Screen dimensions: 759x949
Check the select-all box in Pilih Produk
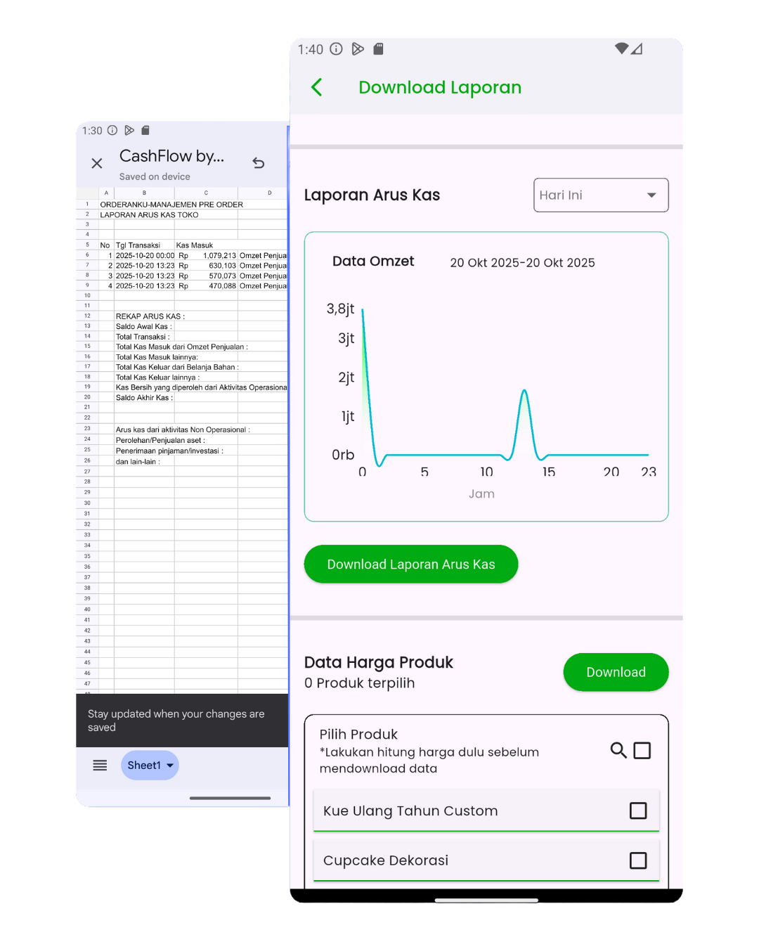click(x=642, y=751)
